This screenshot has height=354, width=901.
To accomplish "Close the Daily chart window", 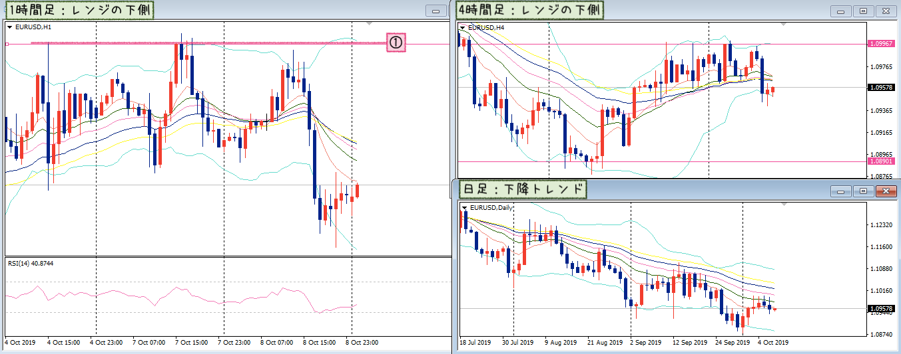I will point(885,191).
